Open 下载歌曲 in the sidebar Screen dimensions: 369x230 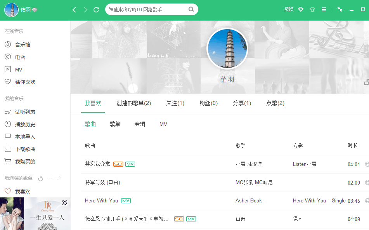pos(25,149)
